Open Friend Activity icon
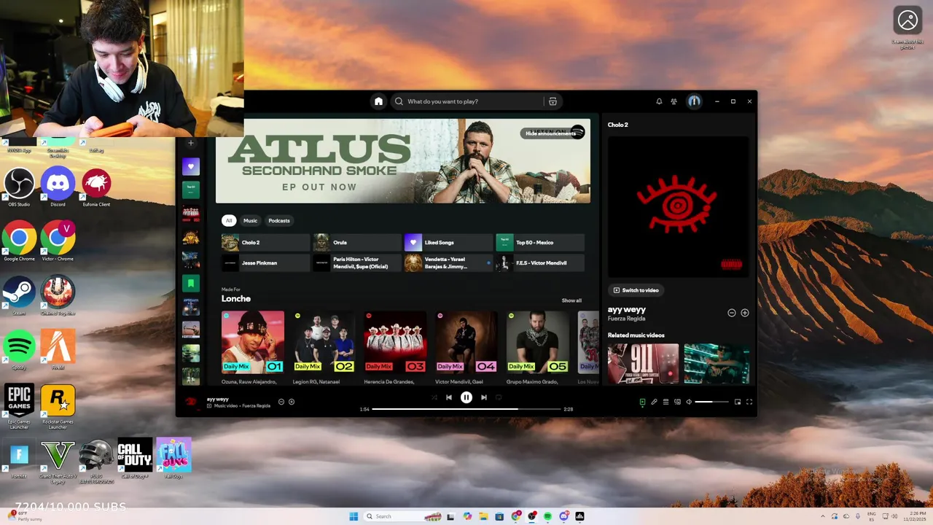 (x=674, y=101)
